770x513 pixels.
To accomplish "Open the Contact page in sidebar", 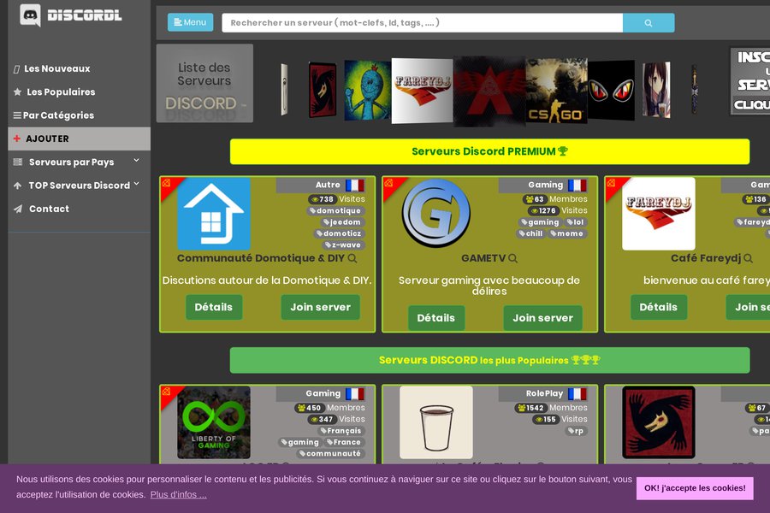I will pos(49,209).
